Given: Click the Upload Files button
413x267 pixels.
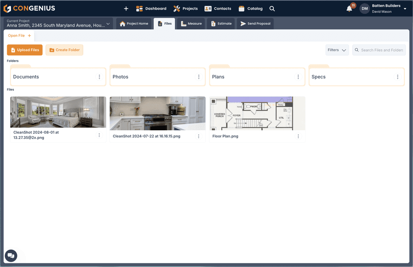Looking at the screenshot, I should point(25,50).
